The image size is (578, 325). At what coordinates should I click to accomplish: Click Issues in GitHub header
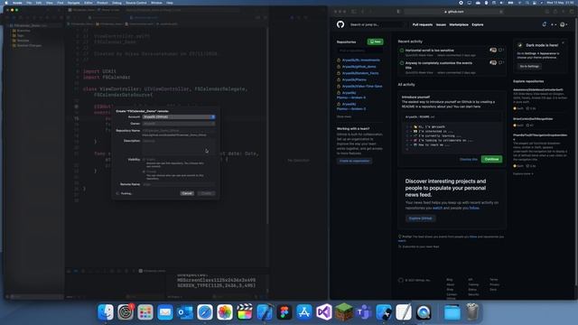point(441,24)
